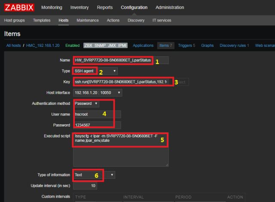The image size is (275, 202).
Task: Click the INTERVAL column header
Action: click(x=134, y=197)
